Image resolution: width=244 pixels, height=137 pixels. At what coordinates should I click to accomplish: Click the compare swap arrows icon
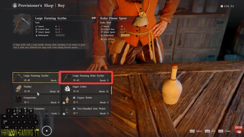(x=94, y=18)
